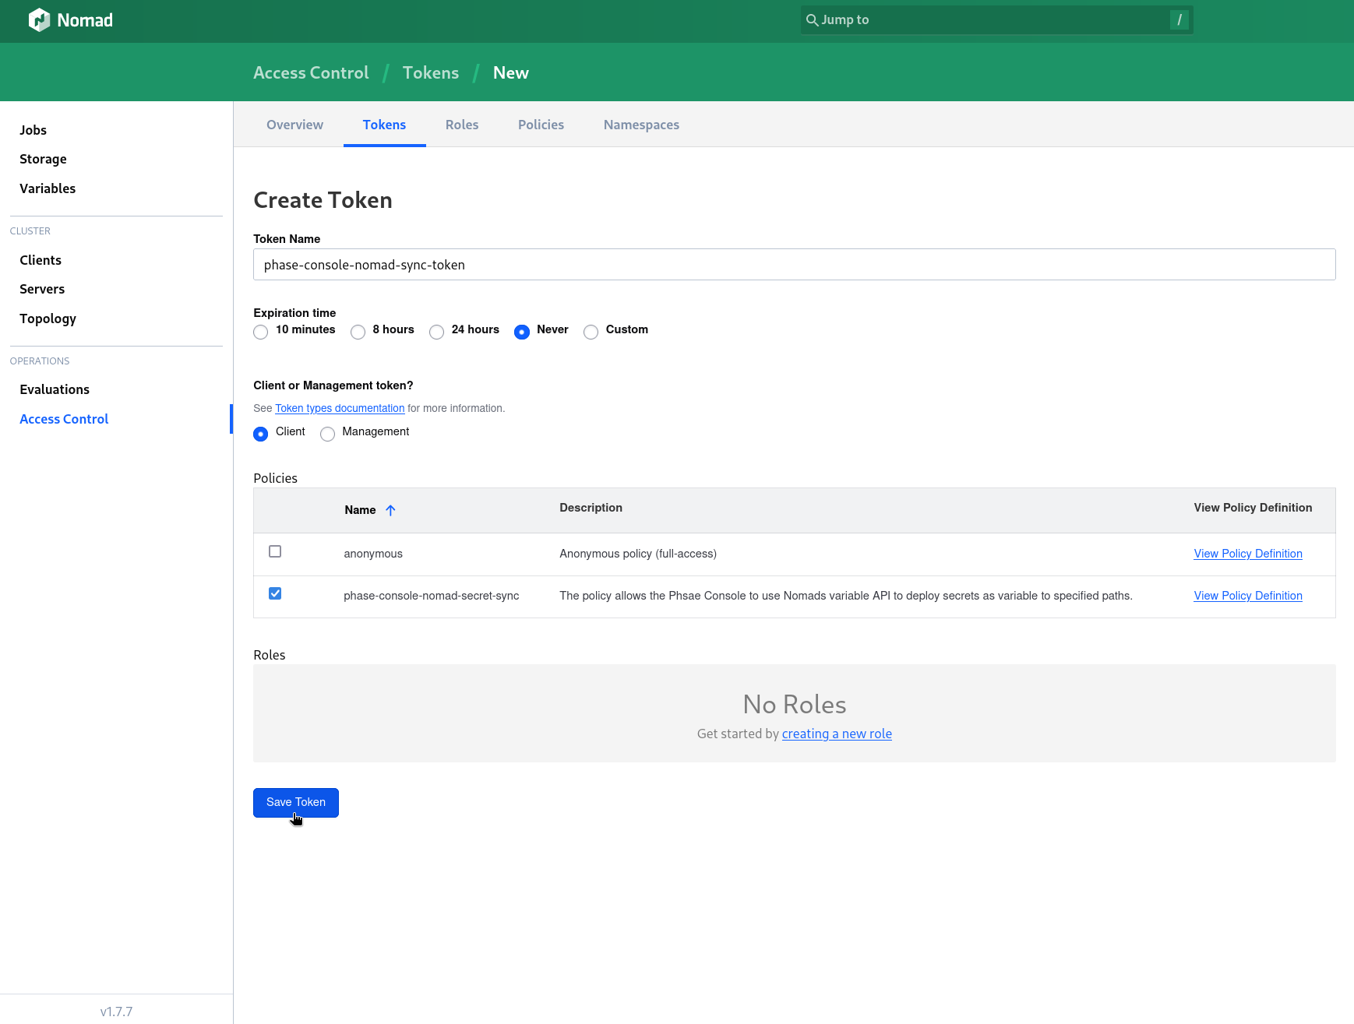Select Access Control in the sidebar

(x=64, y=419)
